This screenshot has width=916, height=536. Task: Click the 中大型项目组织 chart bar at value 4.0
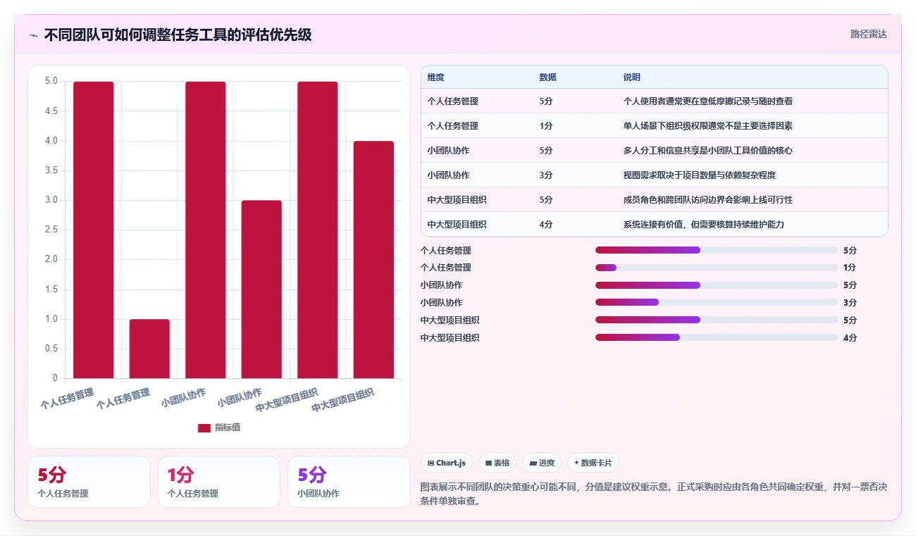373,260
